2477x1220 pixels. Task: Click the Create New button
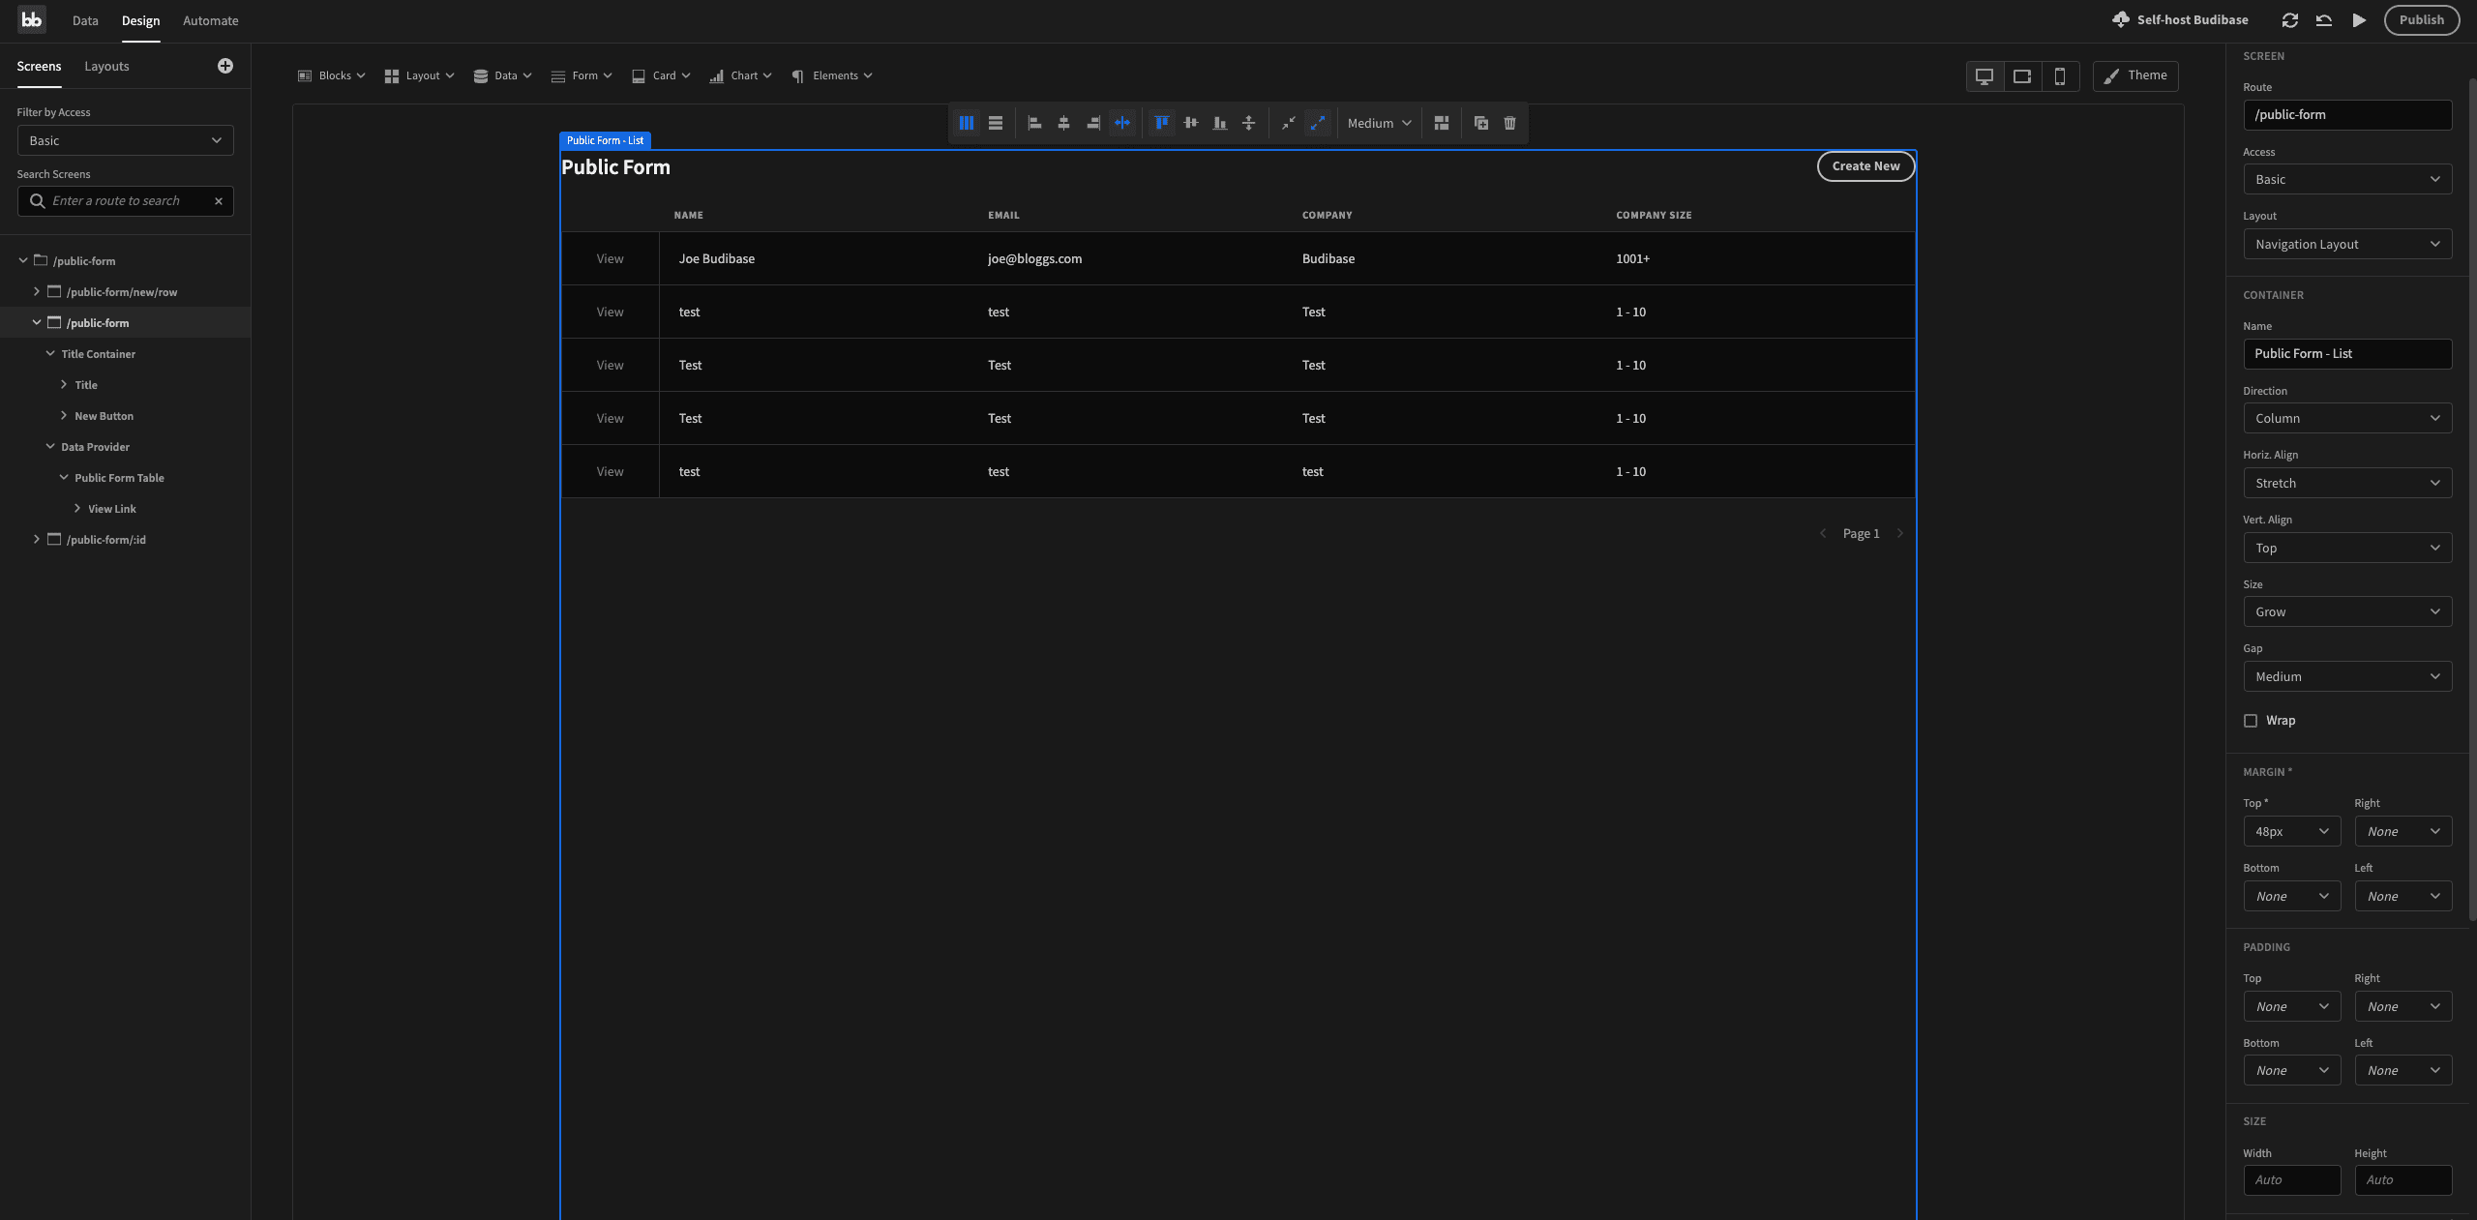(1865, 166)
